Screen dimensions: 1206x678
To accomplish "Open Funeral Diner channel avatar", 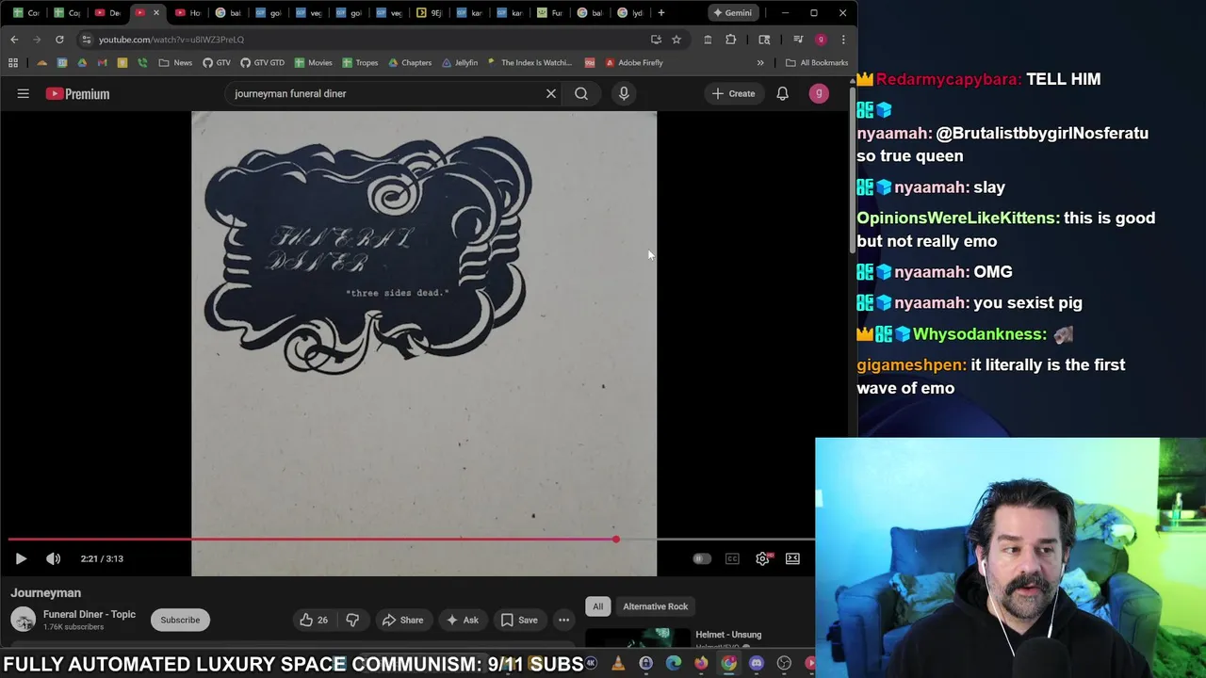I will pos(24,620).
